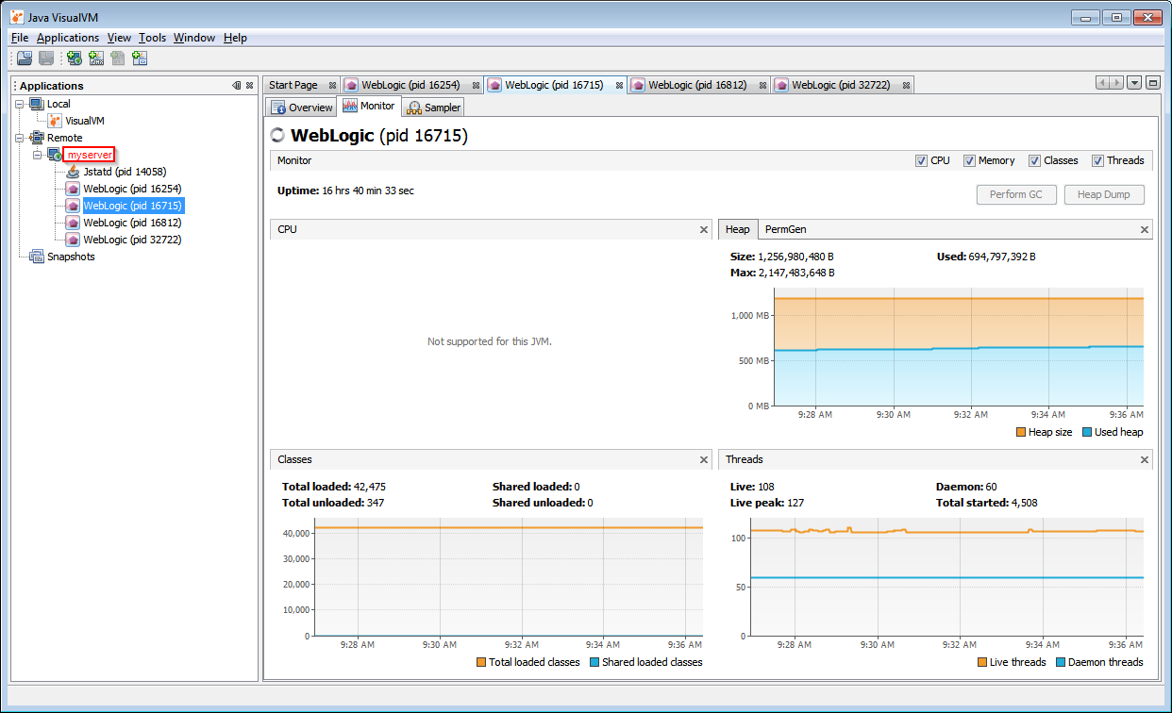Close the Heap graph panel

(x=1145, y=229)
